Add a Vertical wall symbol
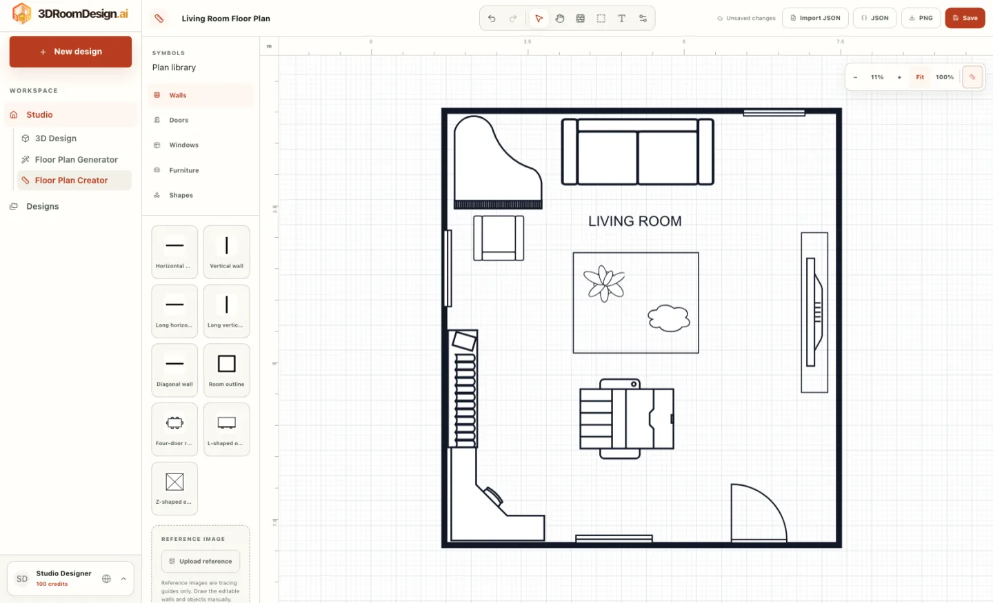993x603 pixels. coord(227,252)
